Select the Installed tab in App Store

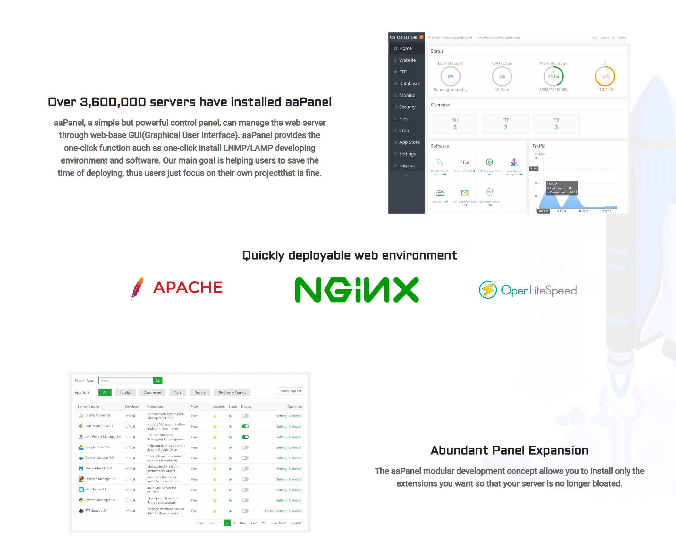pyautogui.click(x=124, y=392)
